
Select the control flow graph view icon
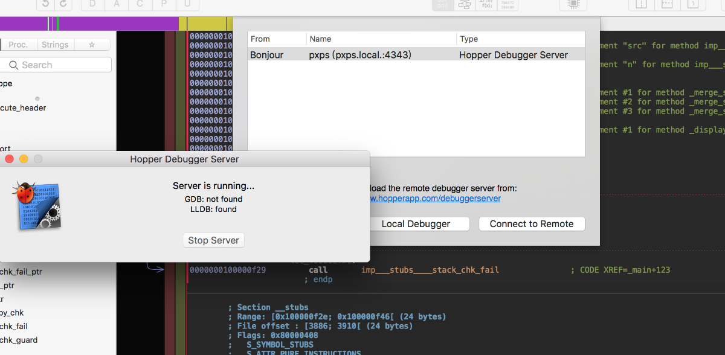[x=464, y=4]
